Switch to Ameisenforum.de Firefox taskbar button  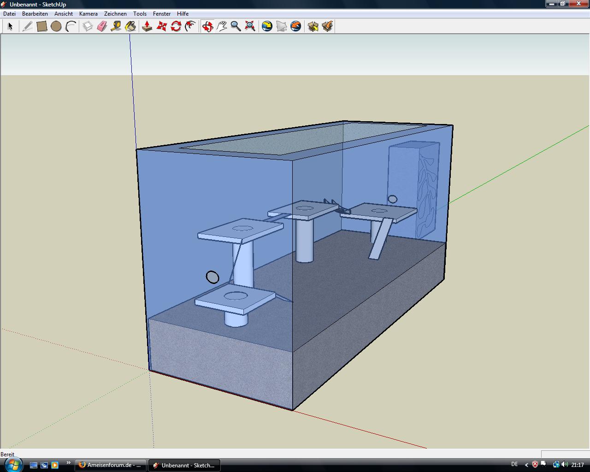111,465
